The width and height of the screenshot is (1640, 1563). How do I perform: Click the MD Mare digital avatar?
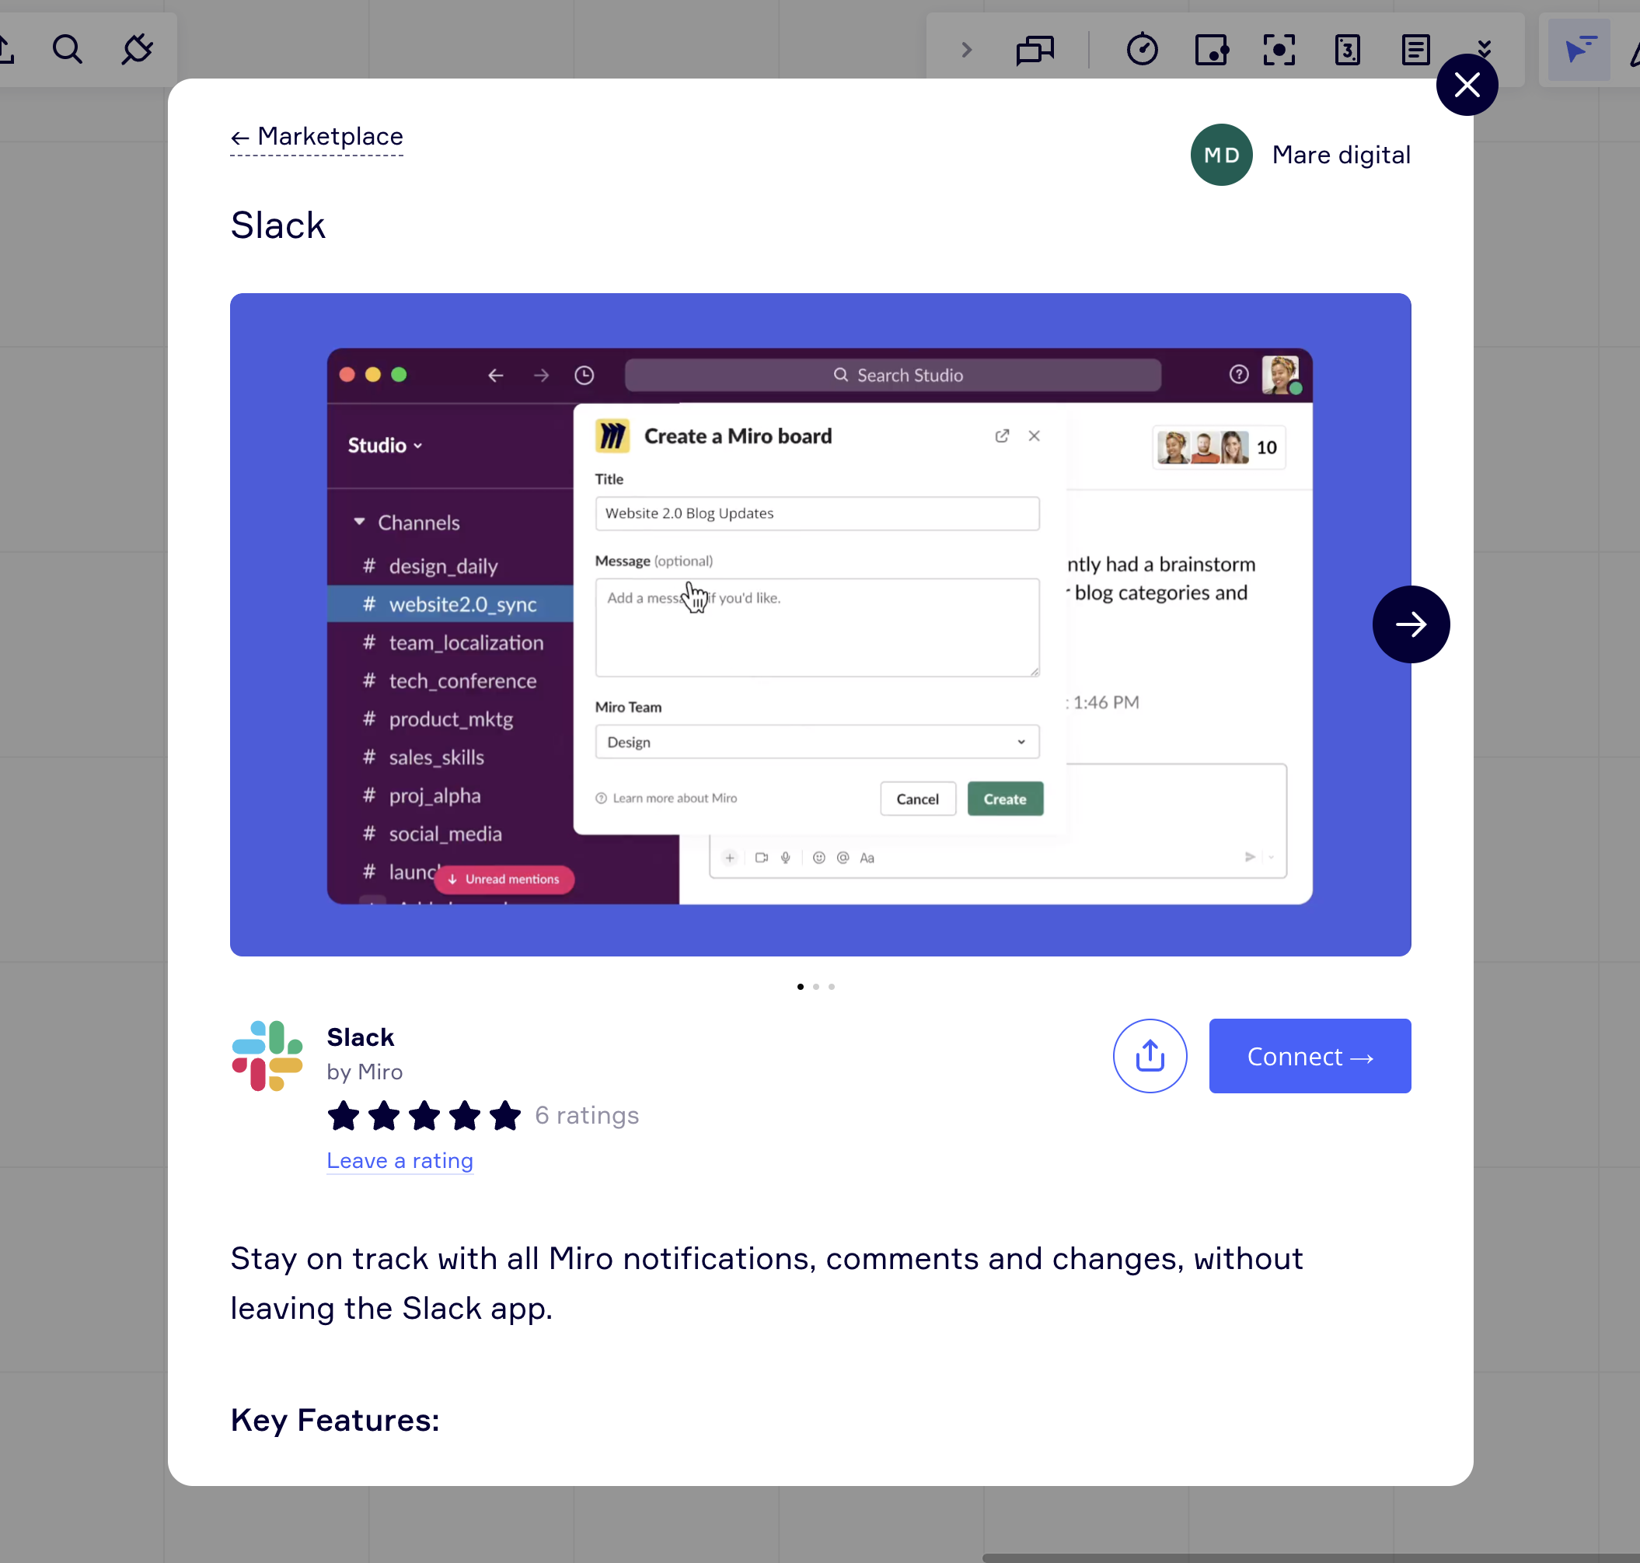[x=1221, y=155]
